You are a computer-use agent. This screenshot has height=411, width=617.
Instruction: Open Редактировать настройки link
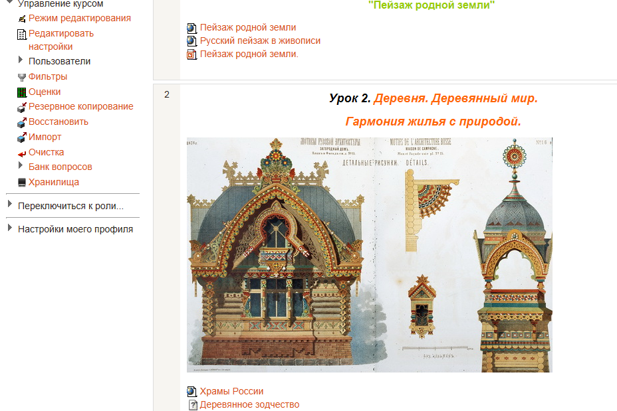(x=61, y=40)
